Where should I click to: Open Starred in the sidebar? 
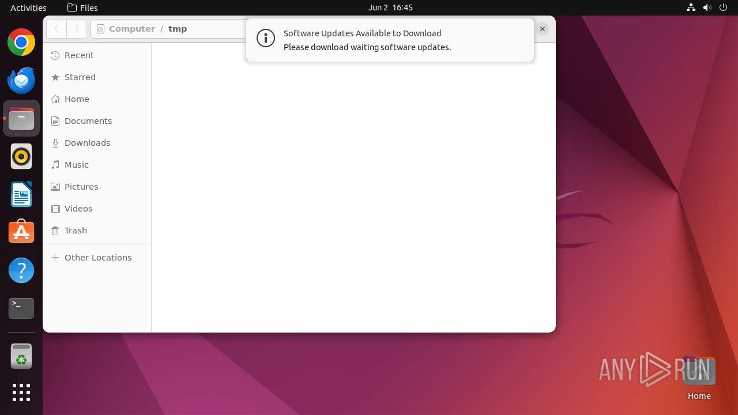pos(97,77)
